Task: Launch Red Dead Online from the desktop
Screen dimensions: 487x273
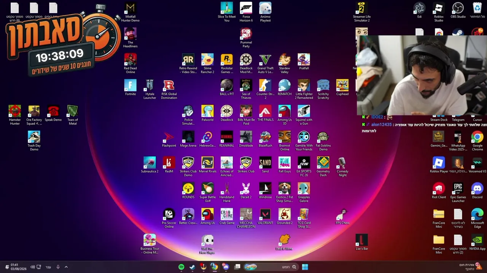Action: pos(130,64)
